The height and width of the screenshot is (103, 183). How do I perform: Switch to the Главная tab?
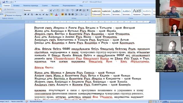click(x=7, y=5)
